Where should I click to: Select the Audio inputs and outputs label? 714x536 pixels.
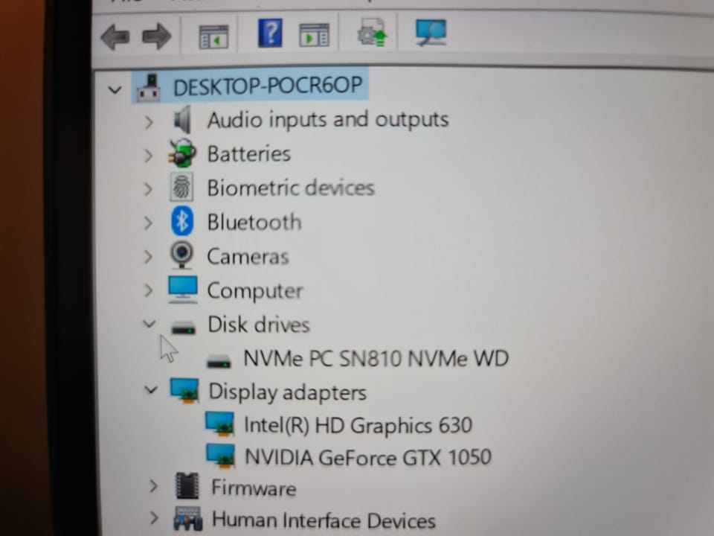coord(328,120)
